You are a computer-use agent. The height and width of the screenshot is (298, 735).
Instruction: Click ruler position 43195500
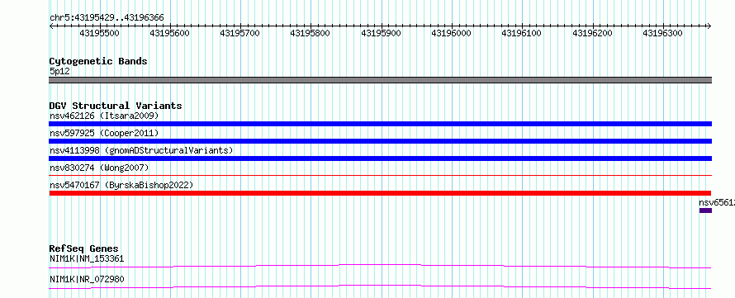[99, 33]
